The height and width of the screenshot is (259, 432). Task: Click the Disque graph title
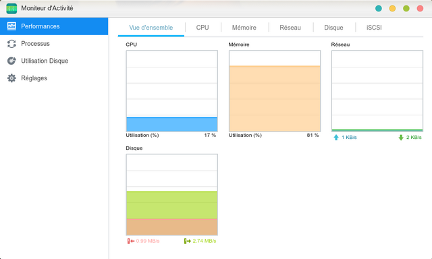pyautogui.click(x=134, y=148)
